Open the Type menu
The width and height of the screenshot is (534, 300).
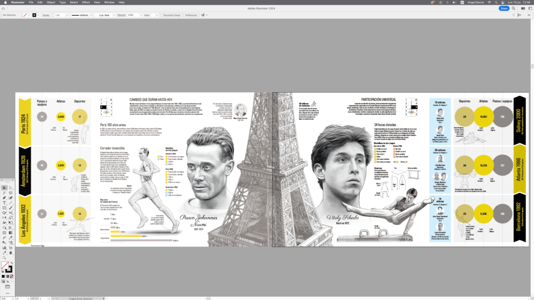click(x=63, y=3)
